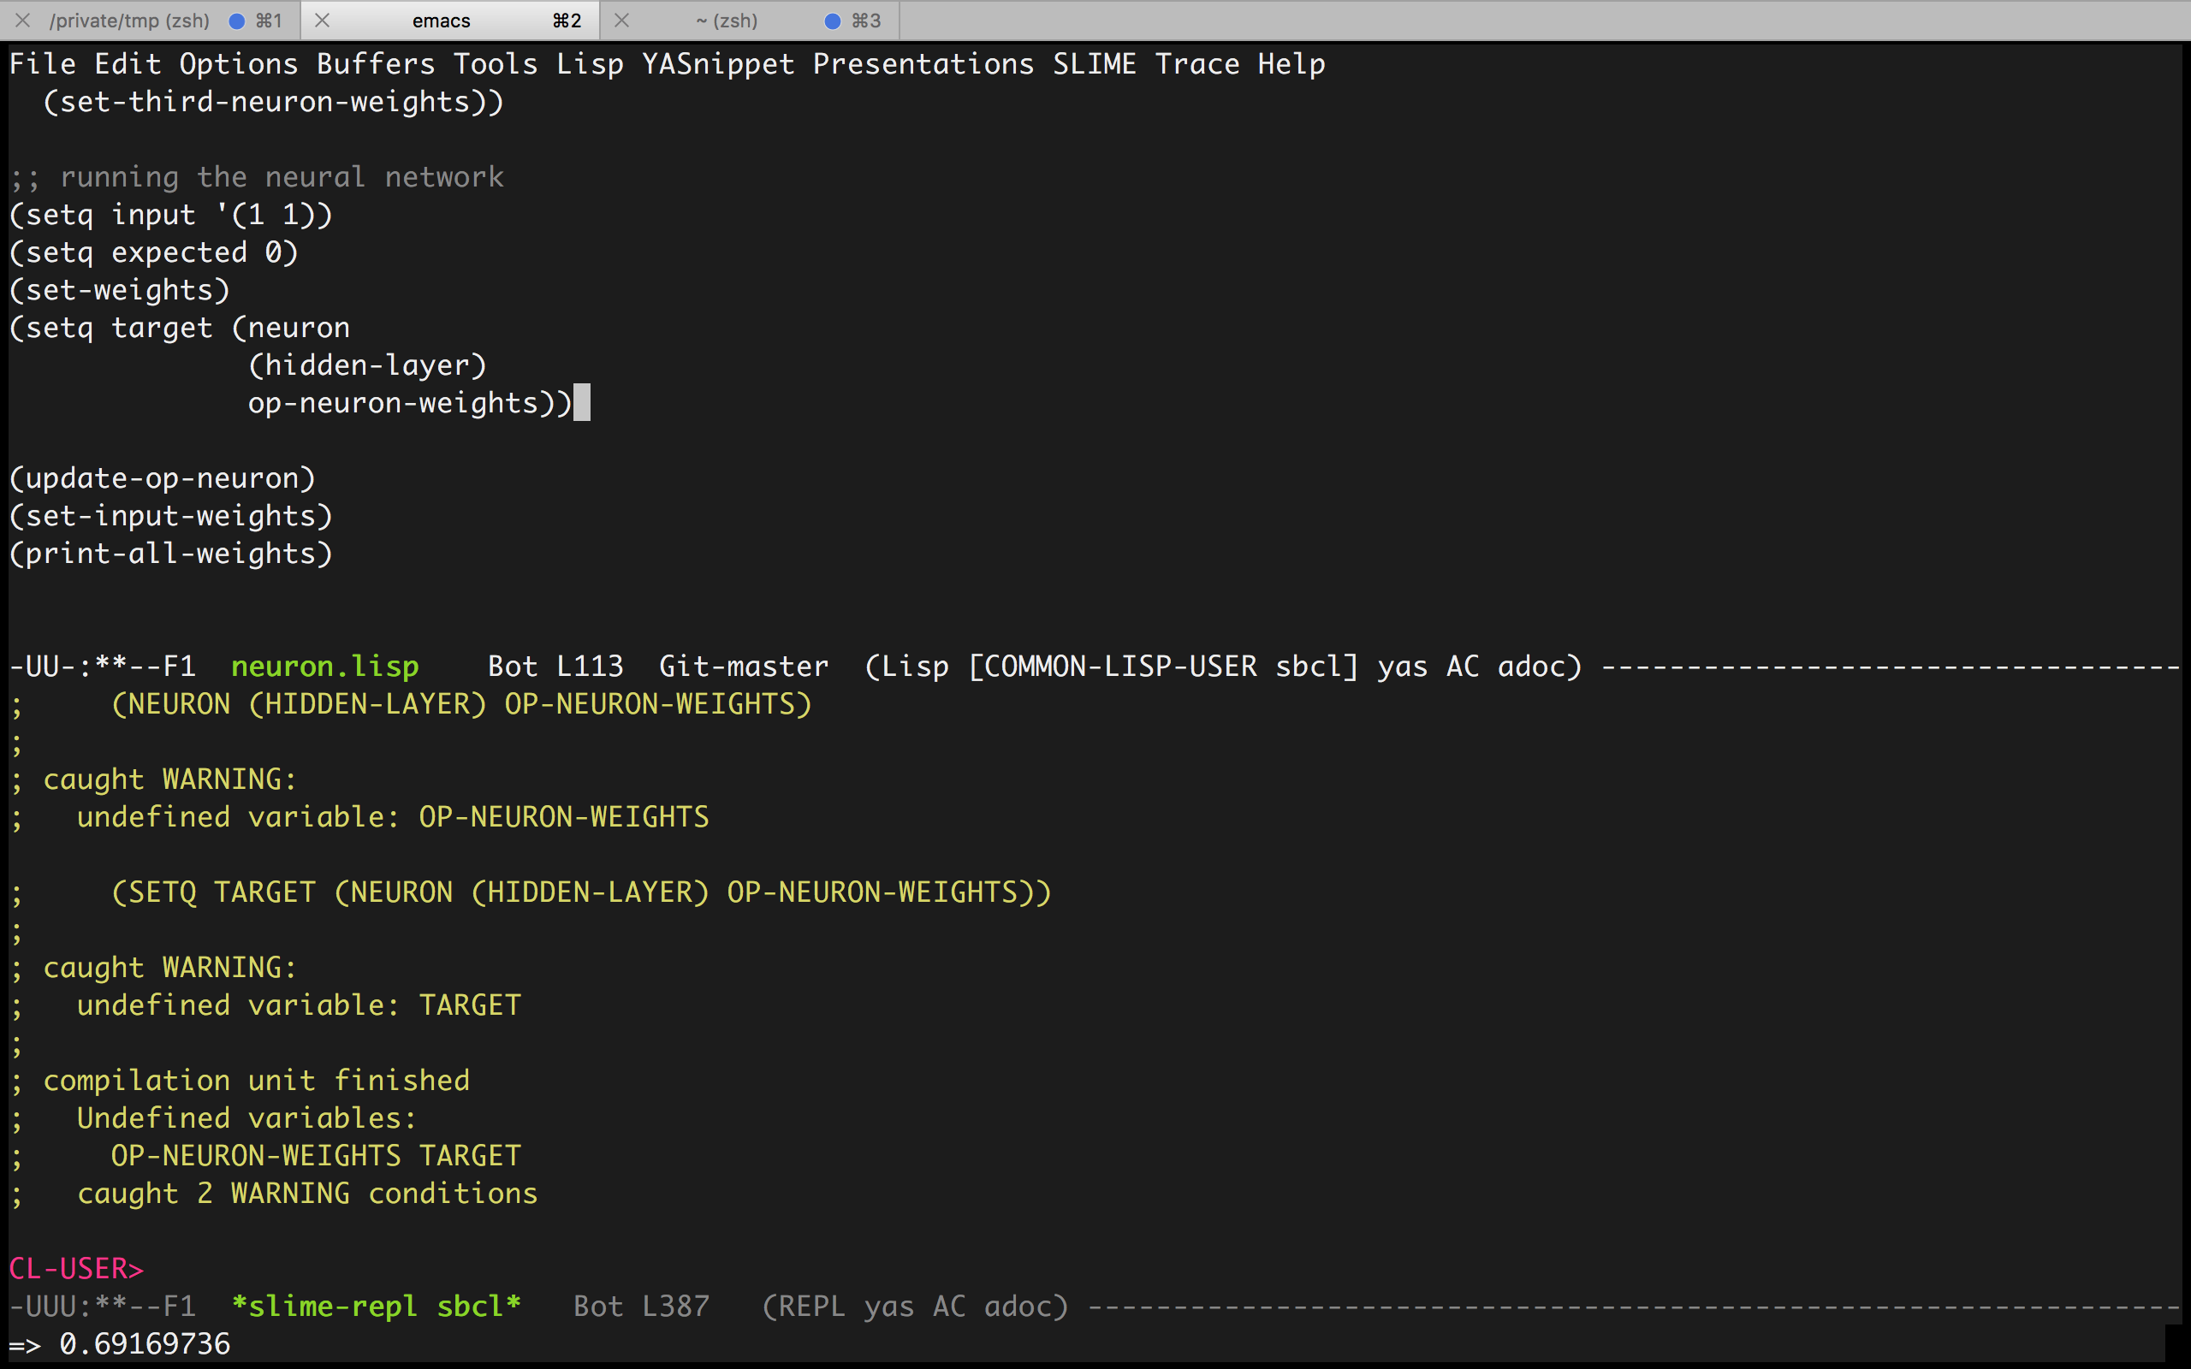Close the /private/tmp zsh tab
This screenshot has width=2191, height=1369.
click(x=24, y=20)
